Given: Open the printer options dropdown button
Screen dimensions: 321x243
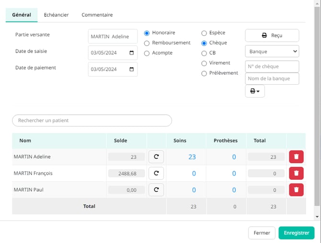Looking at the screenshot, I should (x=255, y=91).
